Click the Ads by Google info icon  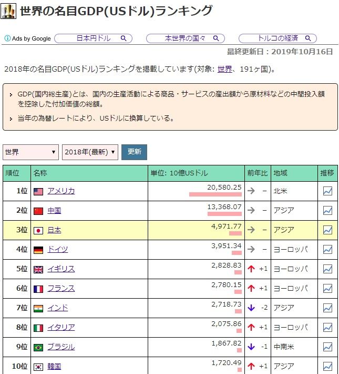7,38
